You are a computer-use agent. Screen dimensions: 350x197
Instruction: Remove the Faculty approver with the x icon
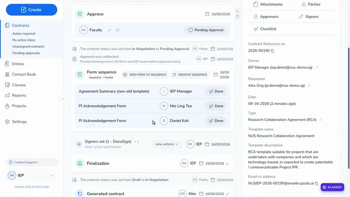tap(118, 30)
